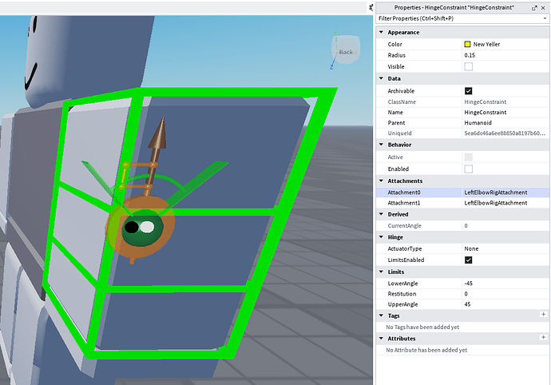551x385 pixels.
Task: Collapse the Derived section
Action: (x=381, y=214)
